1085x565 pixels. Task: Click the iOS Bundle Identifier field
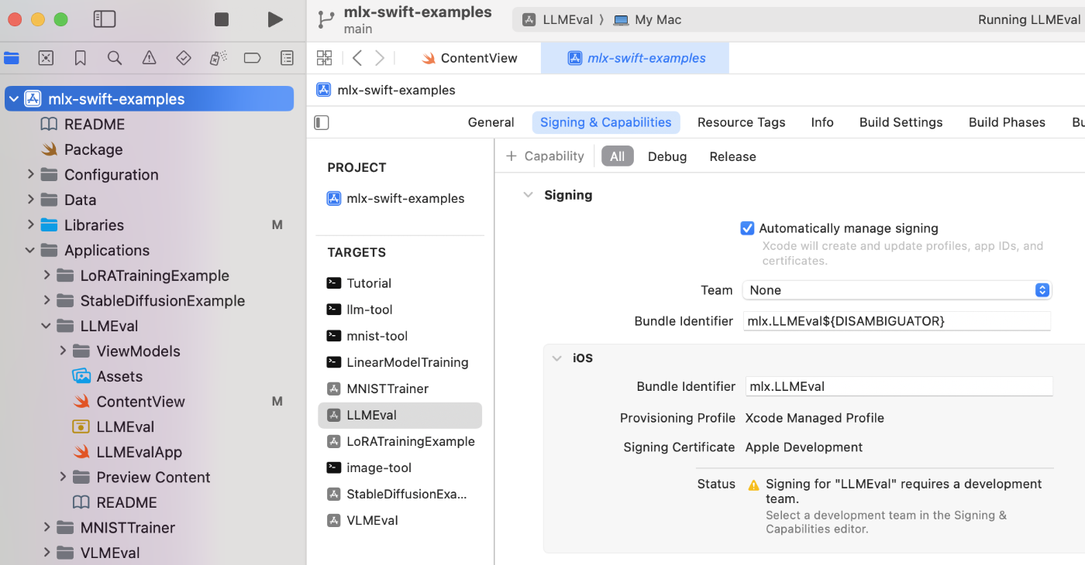coord(899,386)
